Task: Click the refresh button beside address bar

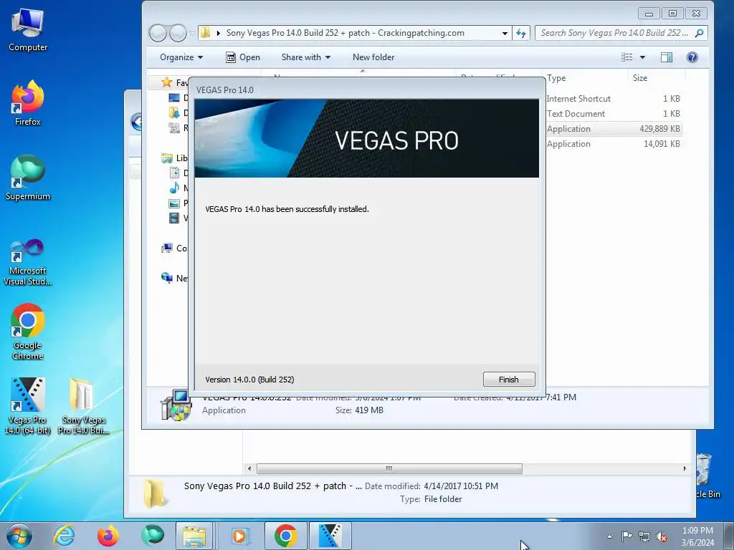Action: [521, 33]
